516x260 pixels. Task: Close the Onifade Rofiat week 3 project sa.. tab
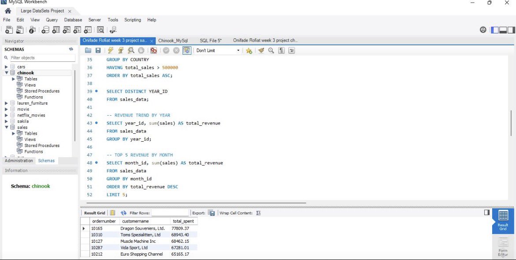[152, 41]
